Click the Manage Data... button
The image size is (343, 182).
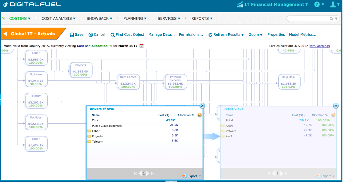click(x=162, y=35)
